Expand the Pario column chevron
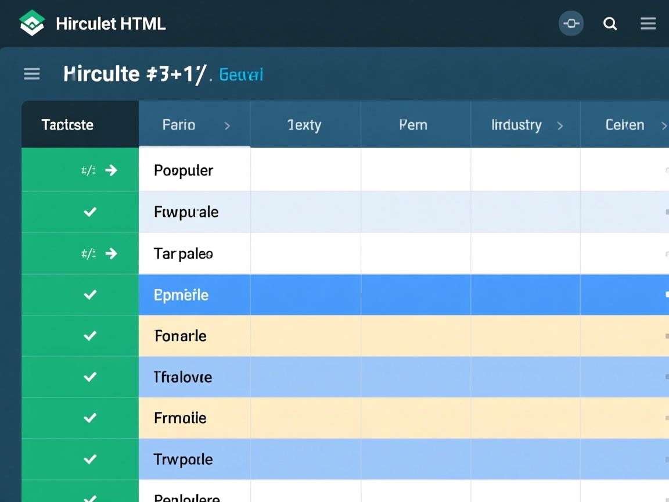669x502 pixels. [227, 125]
